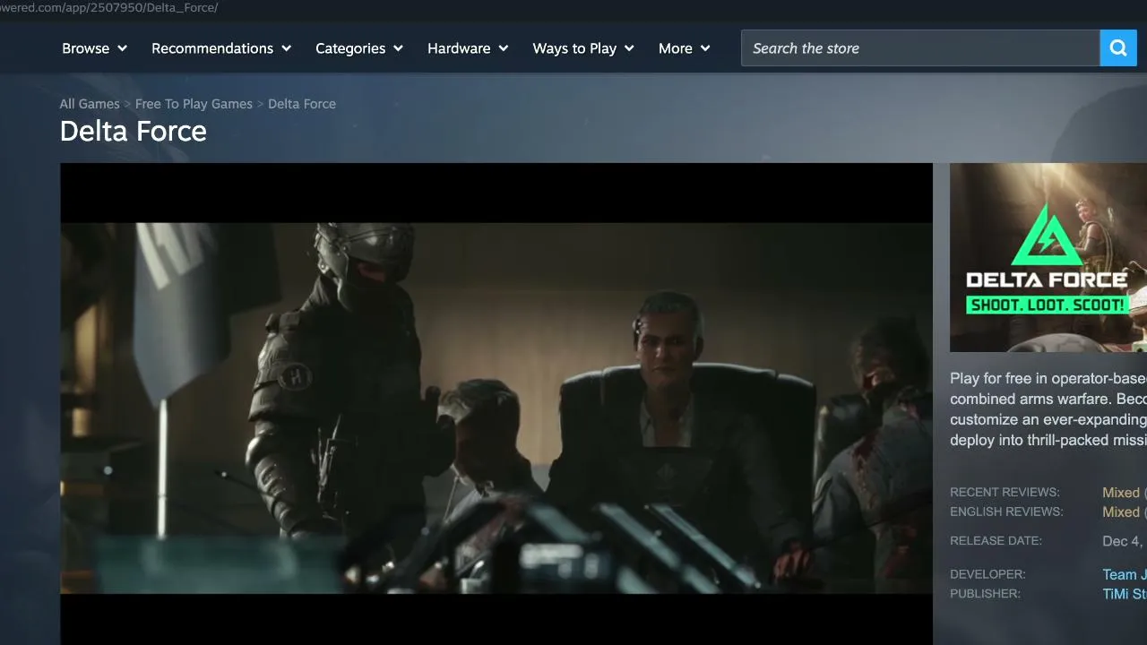1147x645 pixels.
Task: Go to All Games breadcrumb
Action: [90, 104]
